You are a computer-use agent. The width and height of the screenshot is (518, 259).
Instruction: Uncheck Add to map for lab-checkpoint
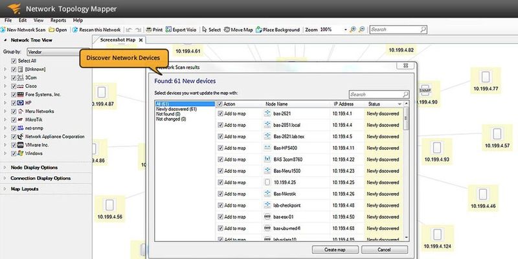click(x=220, y=205)
